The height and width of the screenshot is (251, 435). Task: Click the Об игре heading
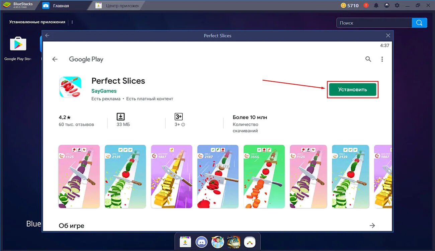pos(72,226)
